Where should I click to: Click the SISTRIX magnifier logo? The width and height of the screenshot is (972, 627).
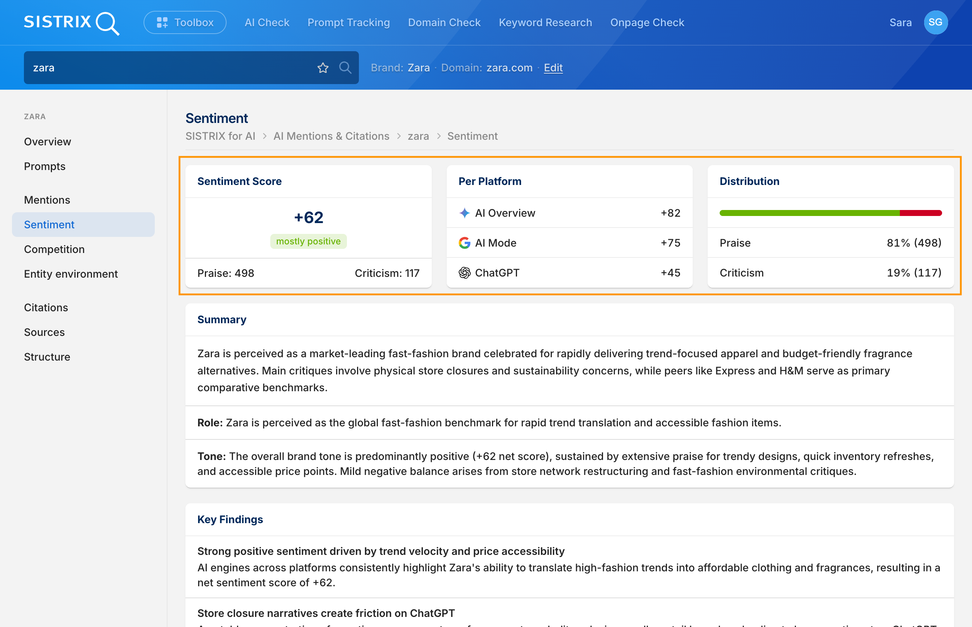72,23
